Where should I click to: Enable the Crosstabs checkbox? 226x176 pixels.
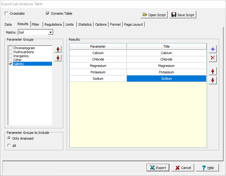point(7,14)
